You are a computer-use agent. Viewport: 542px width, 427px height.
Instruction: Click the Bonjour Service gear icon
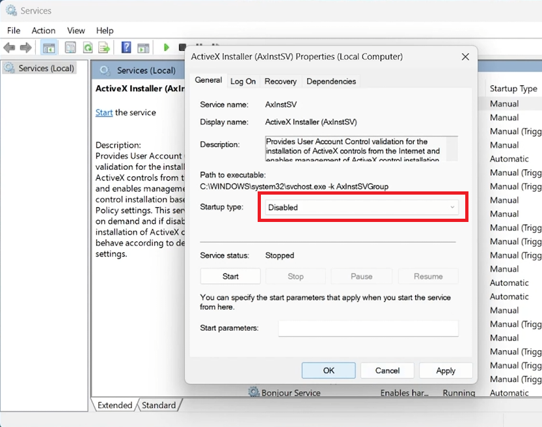pyautogui.click(x=254, y=392)
